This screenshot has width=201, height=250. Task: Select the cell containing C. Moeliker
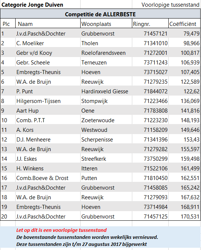[48, 43]
